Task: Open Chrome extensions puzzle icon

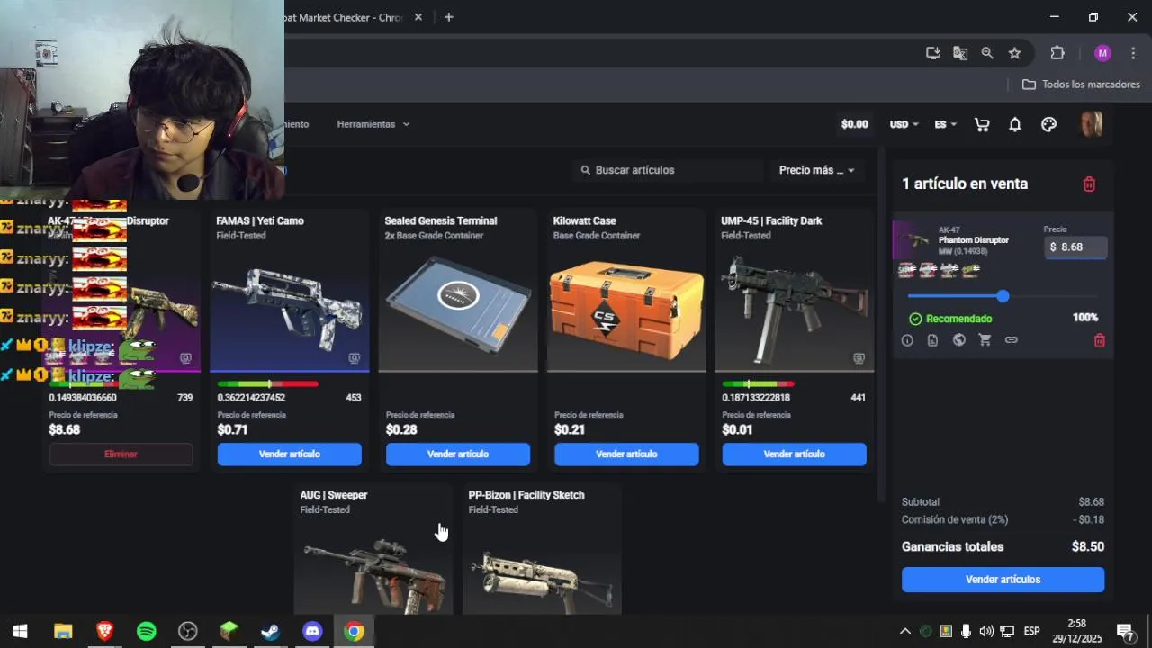Action: (1057, 53)
